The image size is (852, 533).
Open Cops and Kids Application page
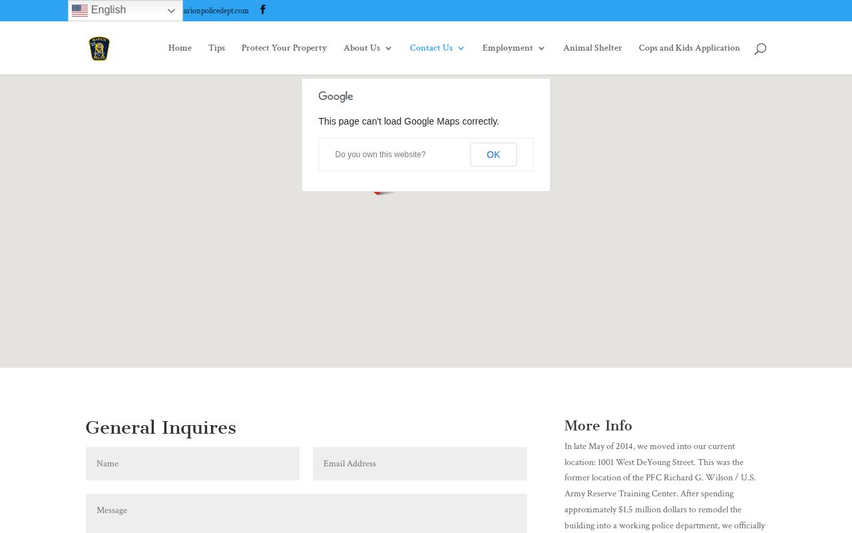pyautogui.click(x=689, y=48)
